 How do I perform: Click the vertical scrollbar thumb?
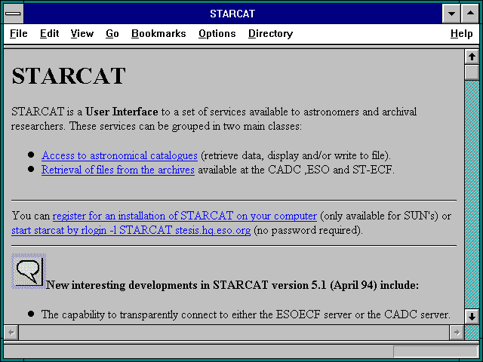point(472,72)
